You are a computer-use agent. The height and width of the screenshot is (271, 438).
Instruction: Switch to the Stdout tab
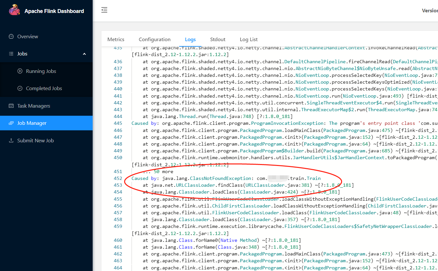pyautogui.click(x=218, y=40)
